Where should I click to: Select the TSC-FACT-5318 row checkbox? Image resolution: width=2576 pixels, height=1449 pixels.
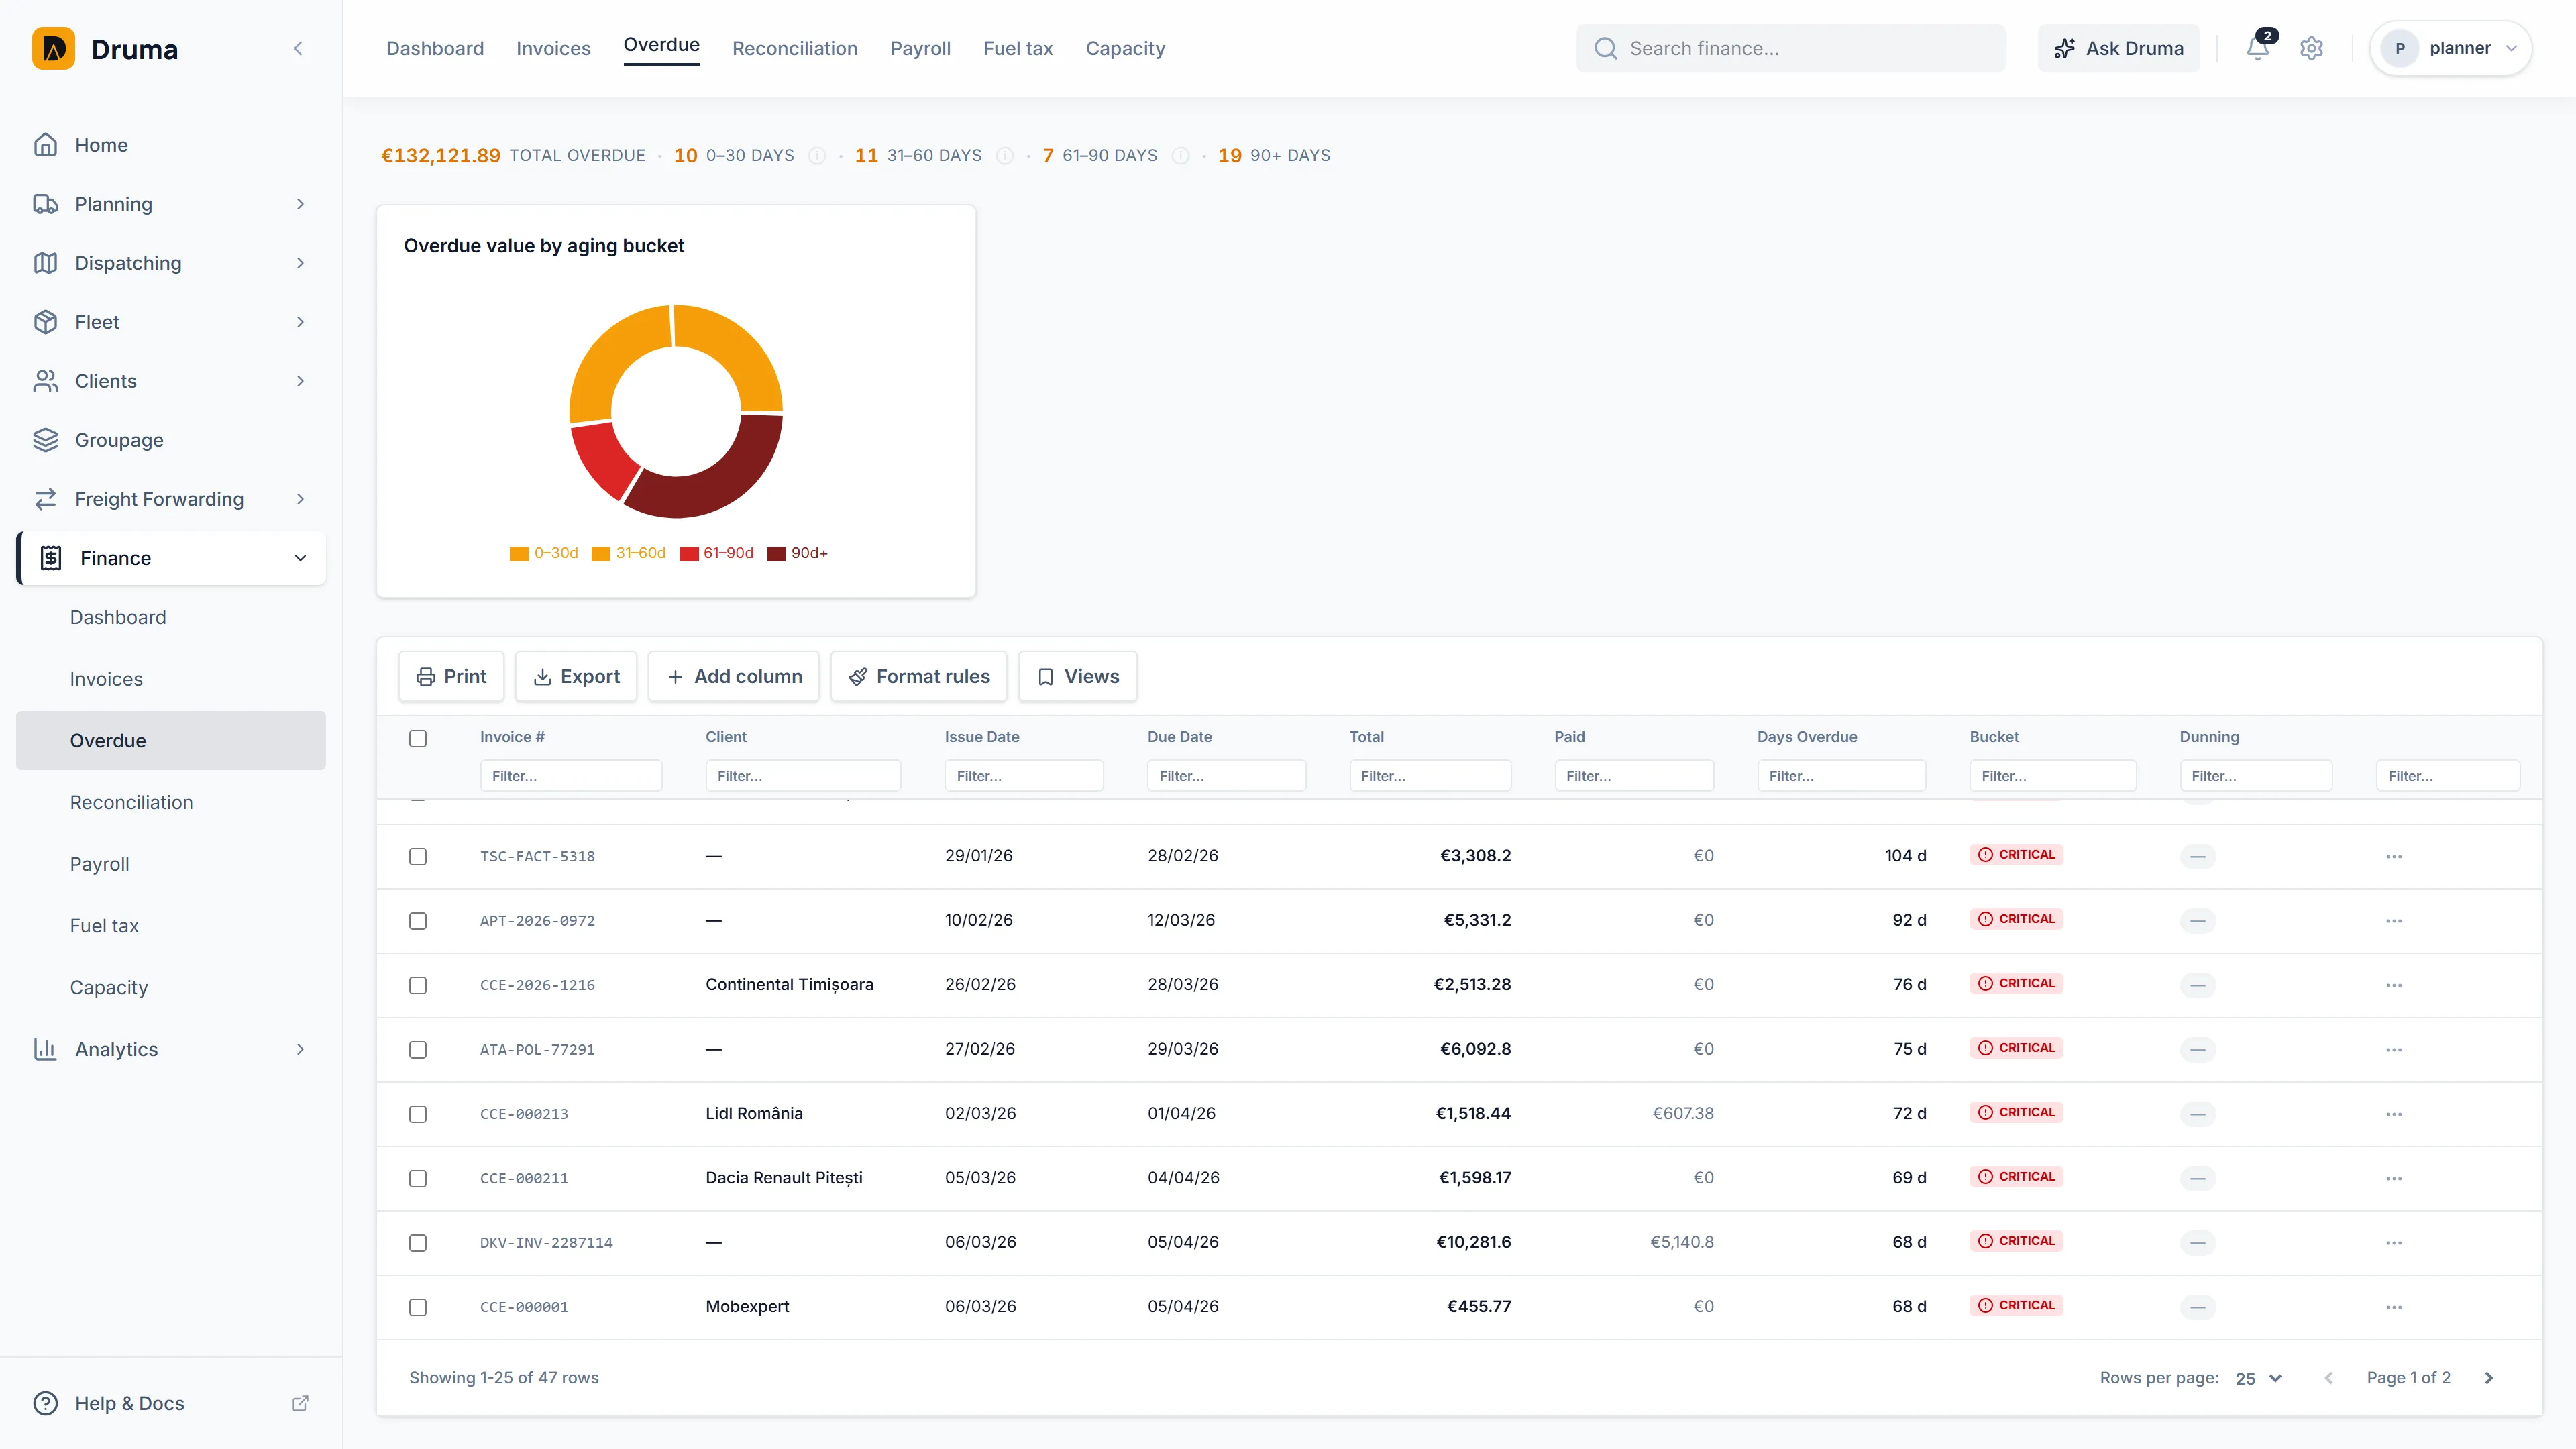418,856
